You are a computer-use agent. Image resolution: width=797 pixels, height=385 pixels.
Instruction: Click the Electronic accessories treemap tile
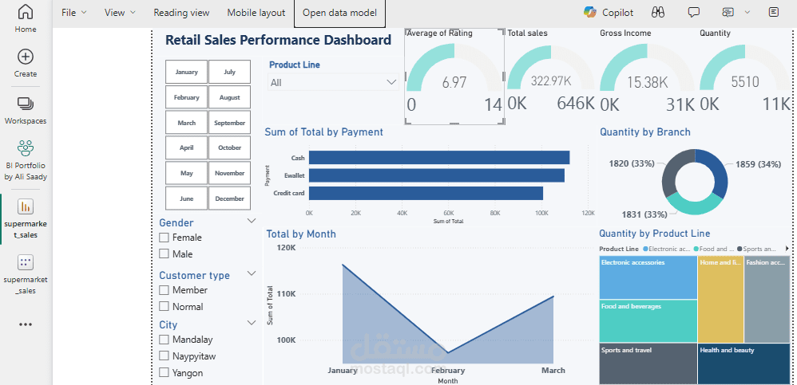tap(648, 277)
